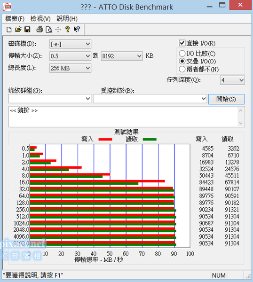The width and height of the screenshot is (253, 282).
Task: Click the 開始(S) start button
Action: tap(226, 99)
